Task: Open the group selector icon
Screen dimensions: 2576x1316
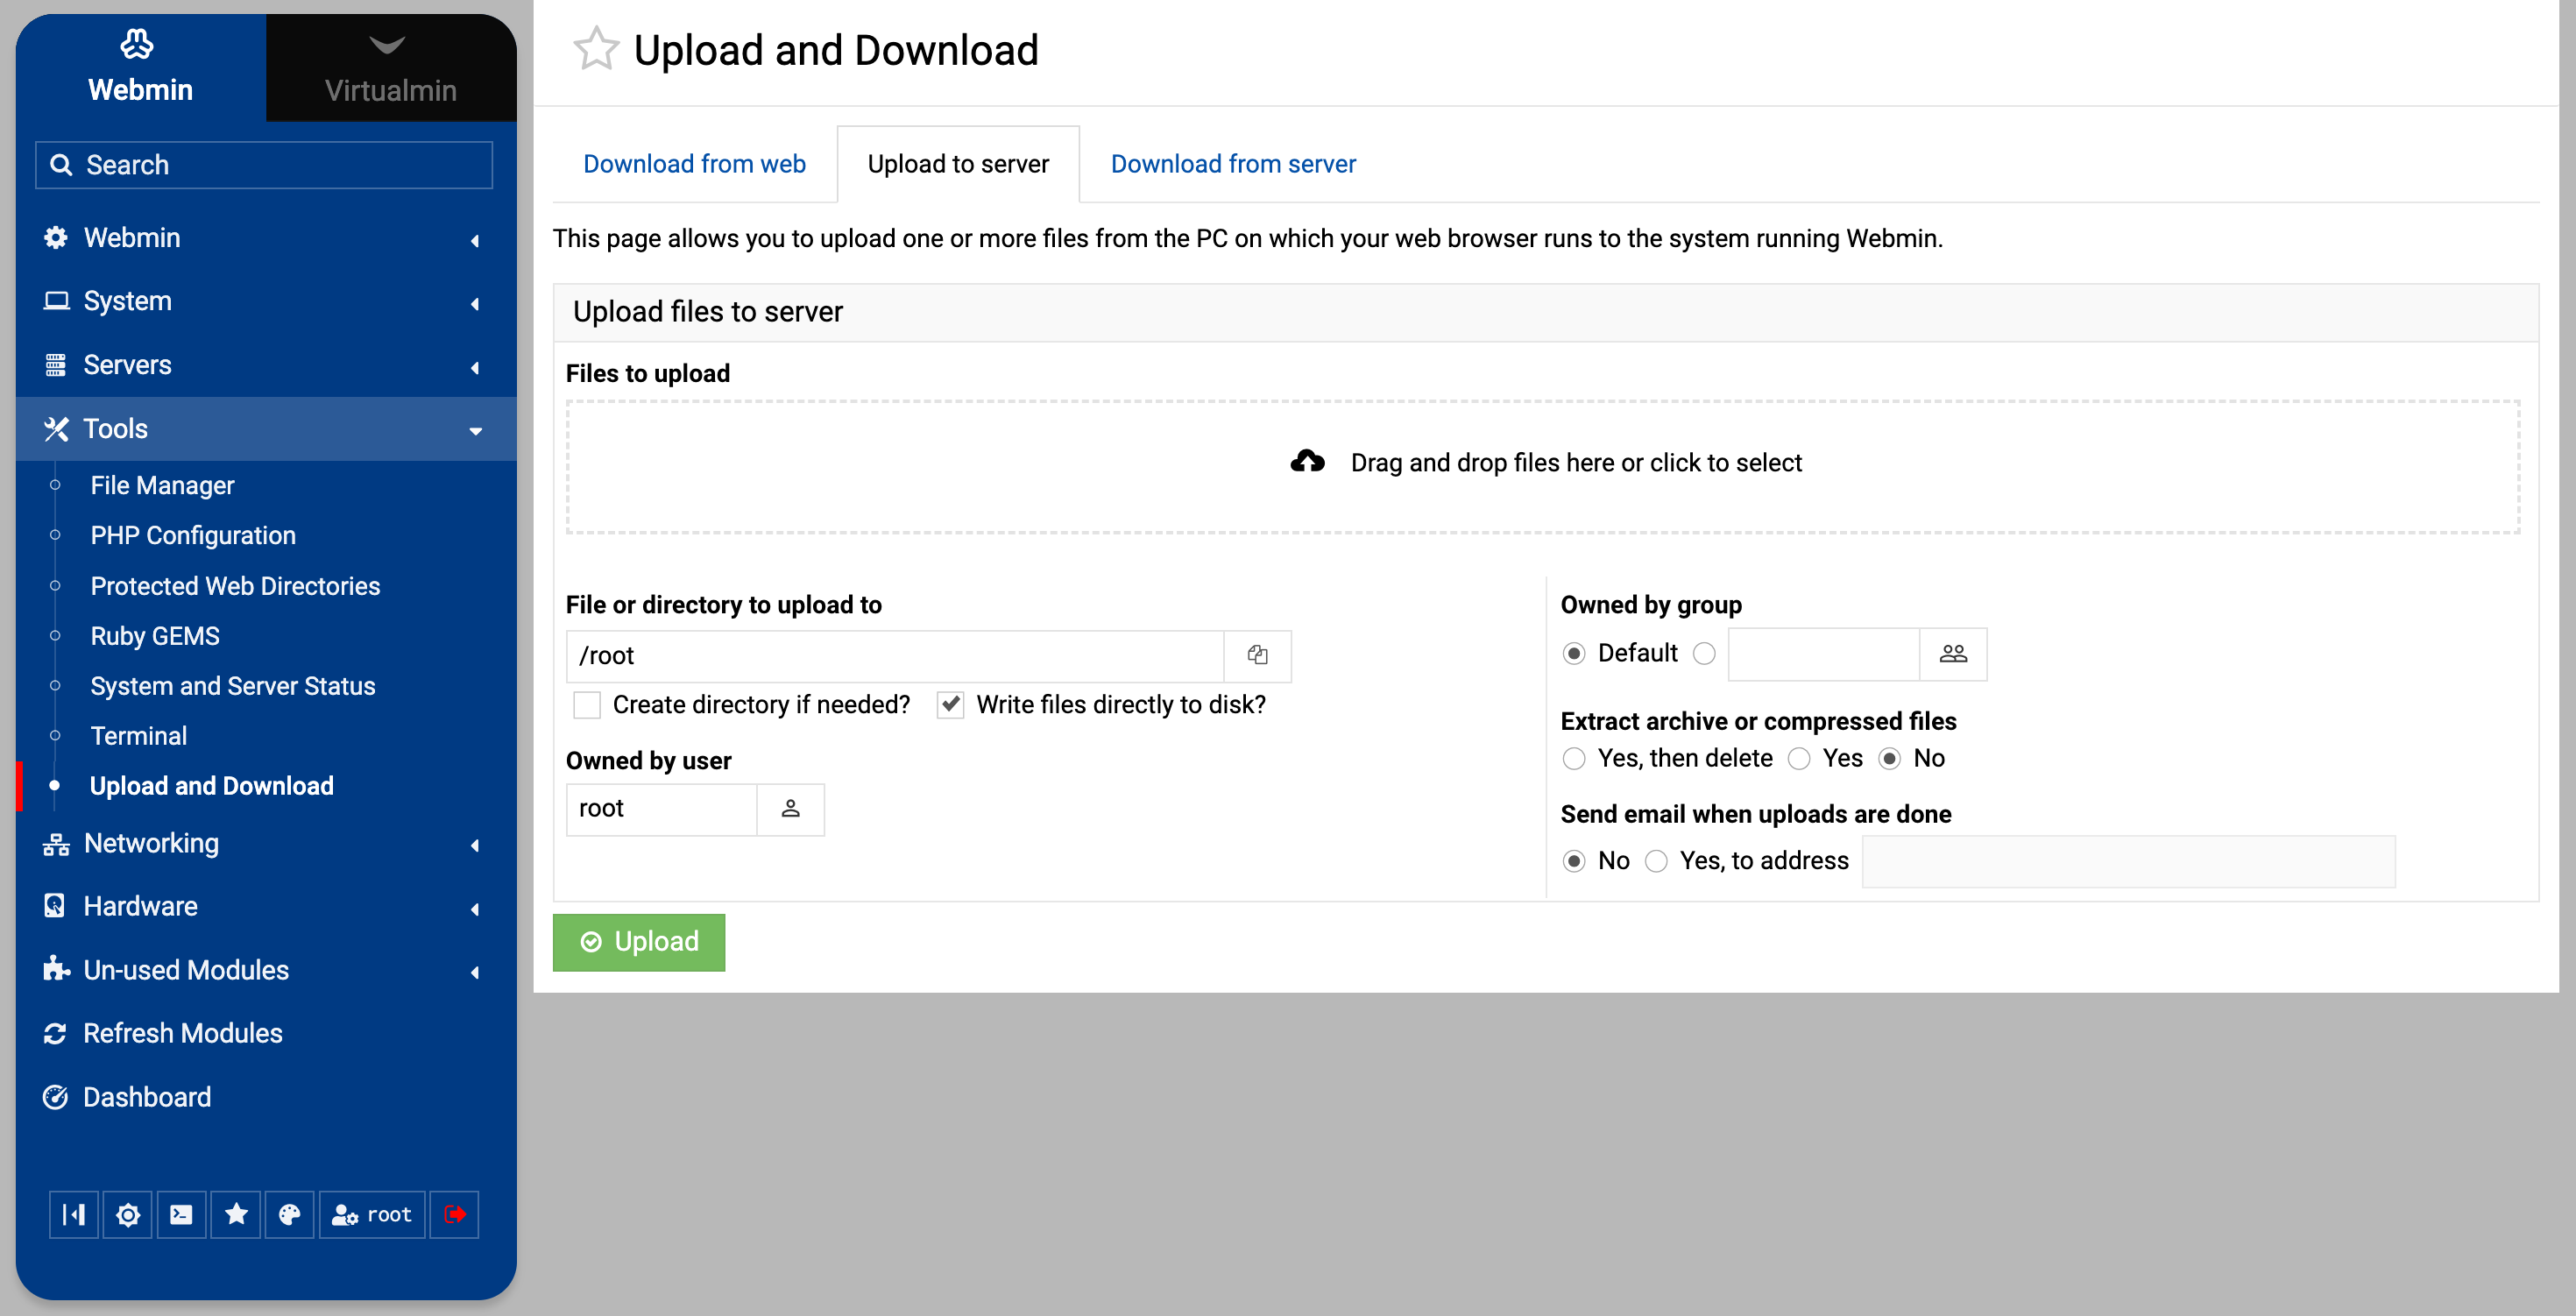Action: (1952, 653)
